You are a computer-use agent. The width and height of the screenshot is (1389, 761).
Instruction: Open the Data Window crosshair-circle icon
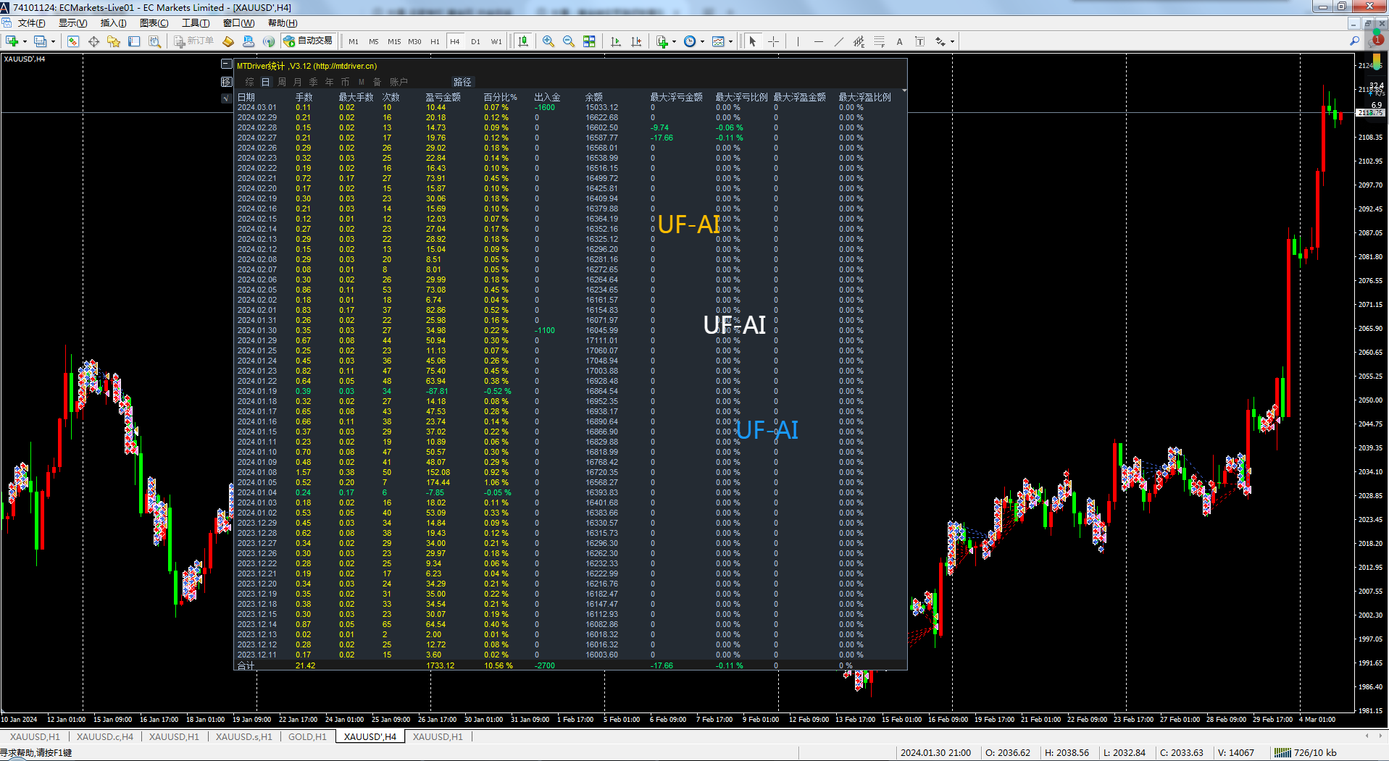[x=93, y=41]
